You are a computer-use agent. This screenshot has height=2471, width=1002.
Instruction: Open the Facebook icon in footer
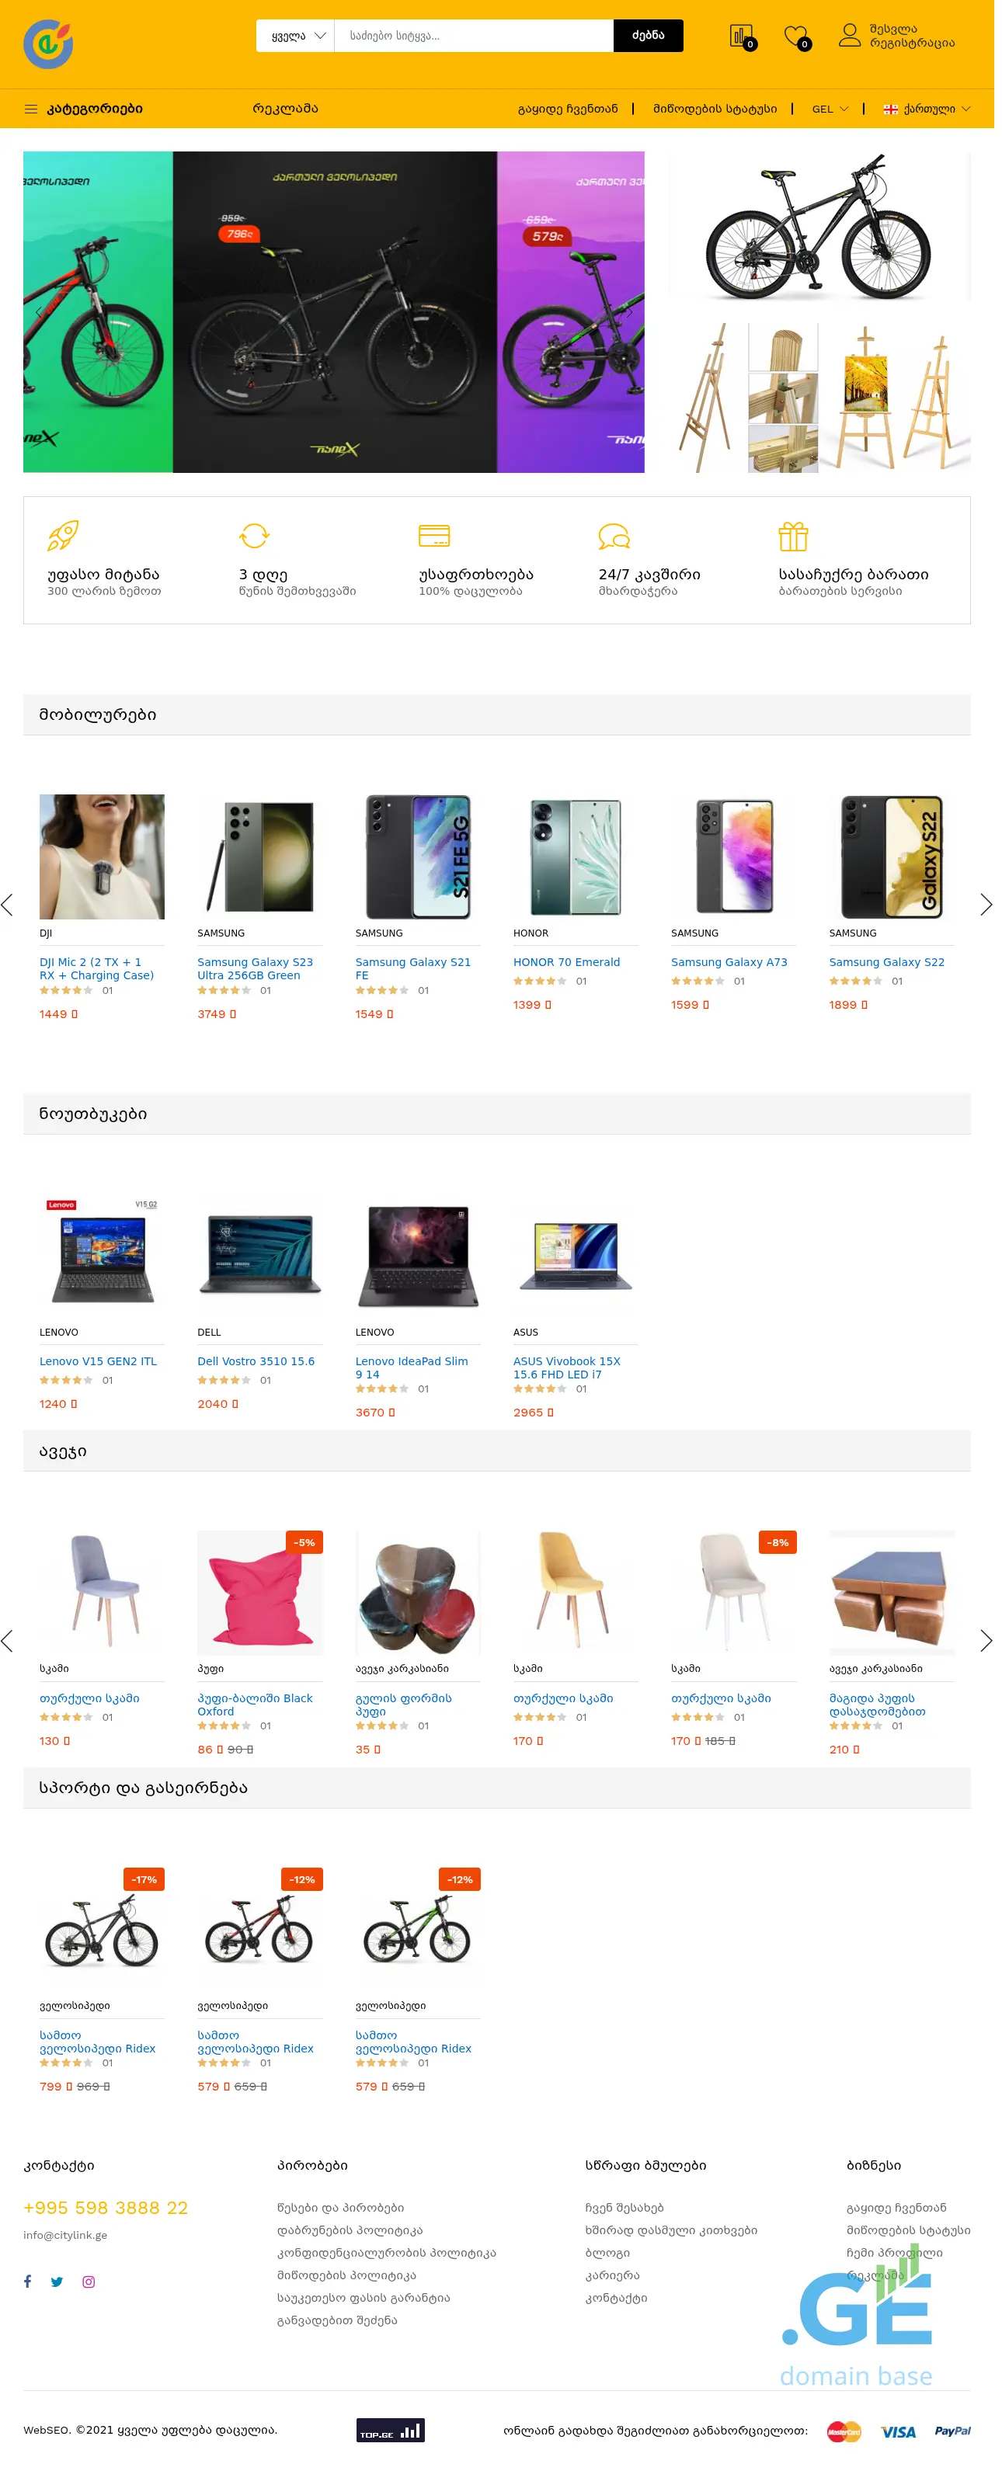tap(28, 2281)
